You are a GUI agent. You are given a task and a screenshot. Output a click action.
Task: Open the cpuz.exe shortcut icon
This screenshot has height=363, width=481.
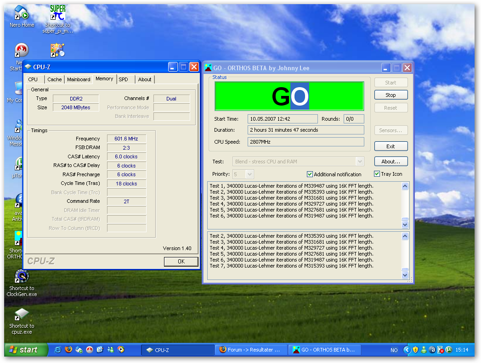coord(22,314)
